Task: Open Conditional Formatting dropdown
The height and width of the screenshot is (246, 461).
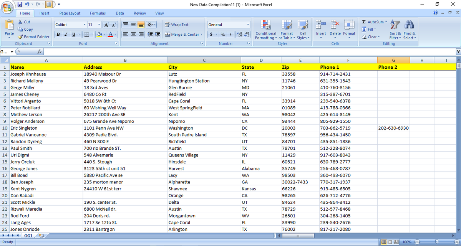Action: (x=266, y=30)
